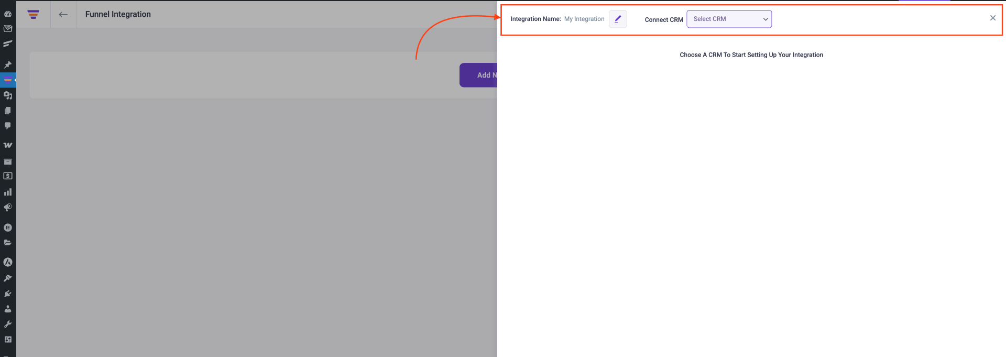Open Marketing via the megaphone icon
This screenshot has width=1006, height=357.
(8, 208)
